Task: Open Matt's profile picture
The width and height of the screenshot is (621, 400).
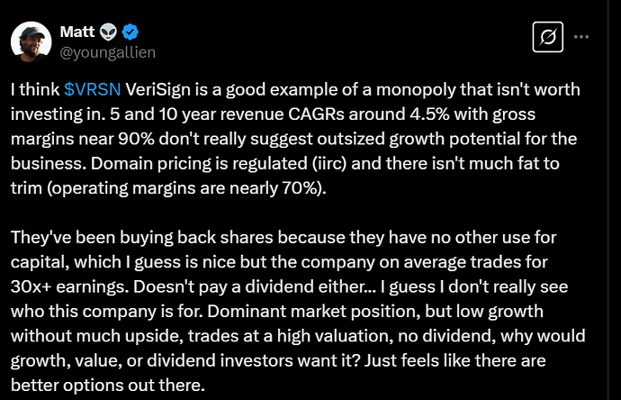Action: coord(29,39)
